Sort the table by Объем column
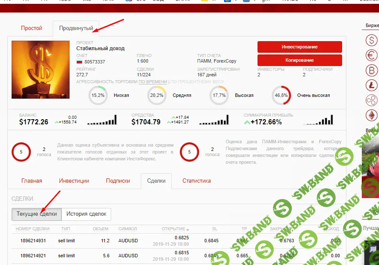The width and height of the screenshot is (379, 265). coord(100,229)
